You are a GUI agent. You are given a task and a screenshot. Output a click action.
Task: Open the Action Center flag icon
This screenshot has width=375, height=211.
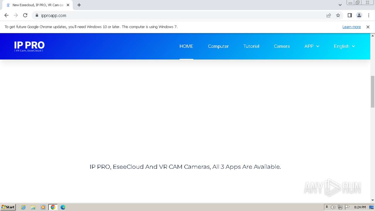click(347, 207)
